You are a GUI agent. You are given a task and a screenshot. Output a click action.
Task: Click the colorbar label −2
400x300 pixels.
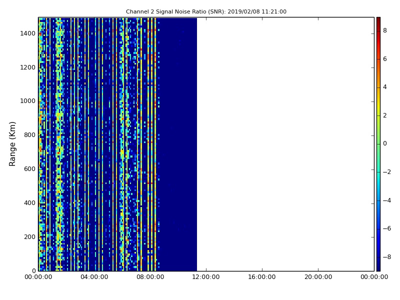387,172
